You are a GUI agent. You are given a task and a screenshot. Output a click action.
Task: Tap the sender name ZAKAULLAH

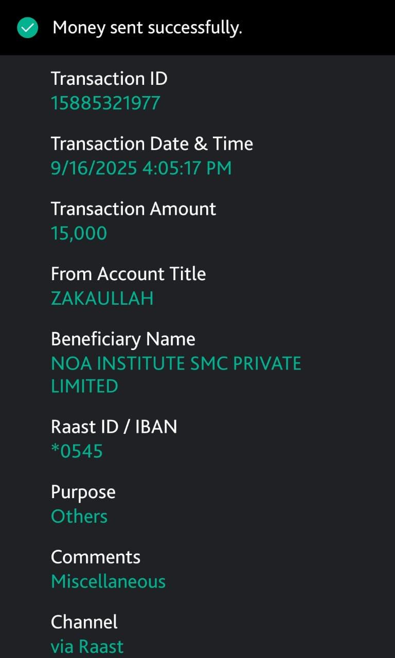pyautogui.click(x=102, y=299)
